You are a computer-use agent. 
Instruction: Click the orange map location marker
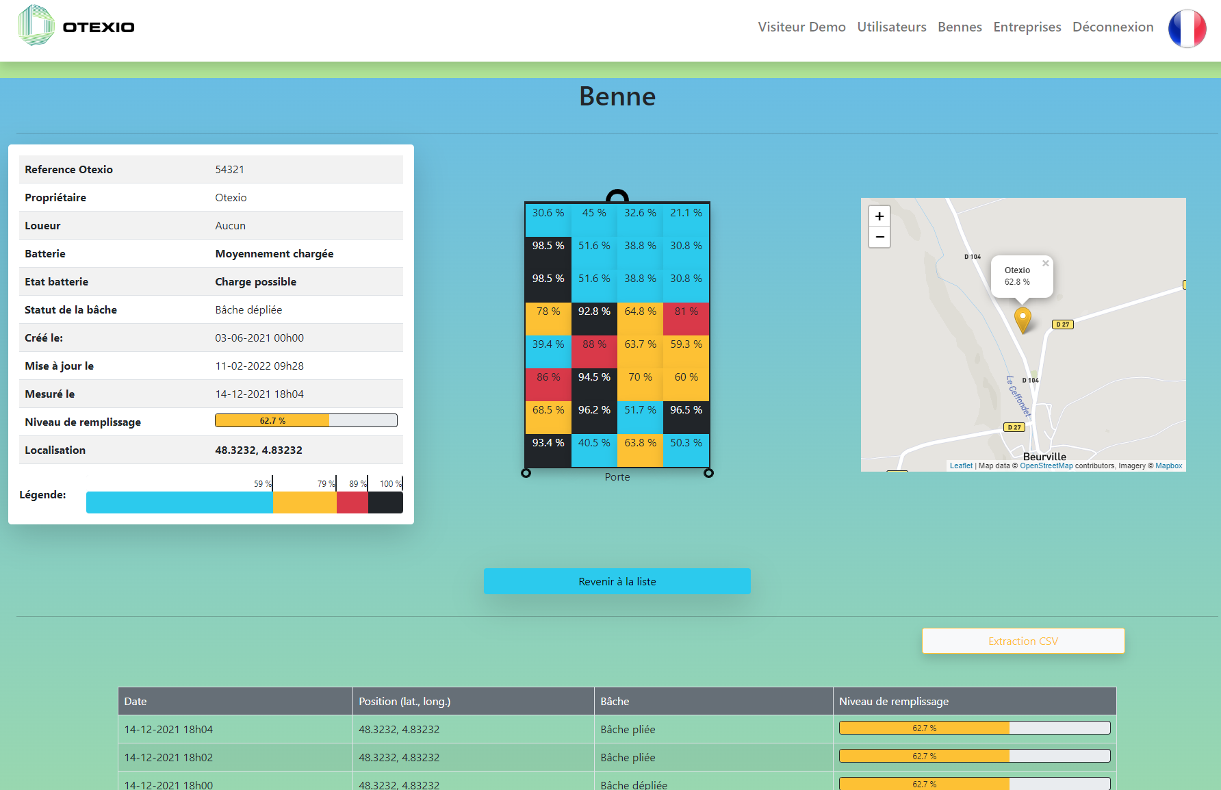tap(1022, 319)
